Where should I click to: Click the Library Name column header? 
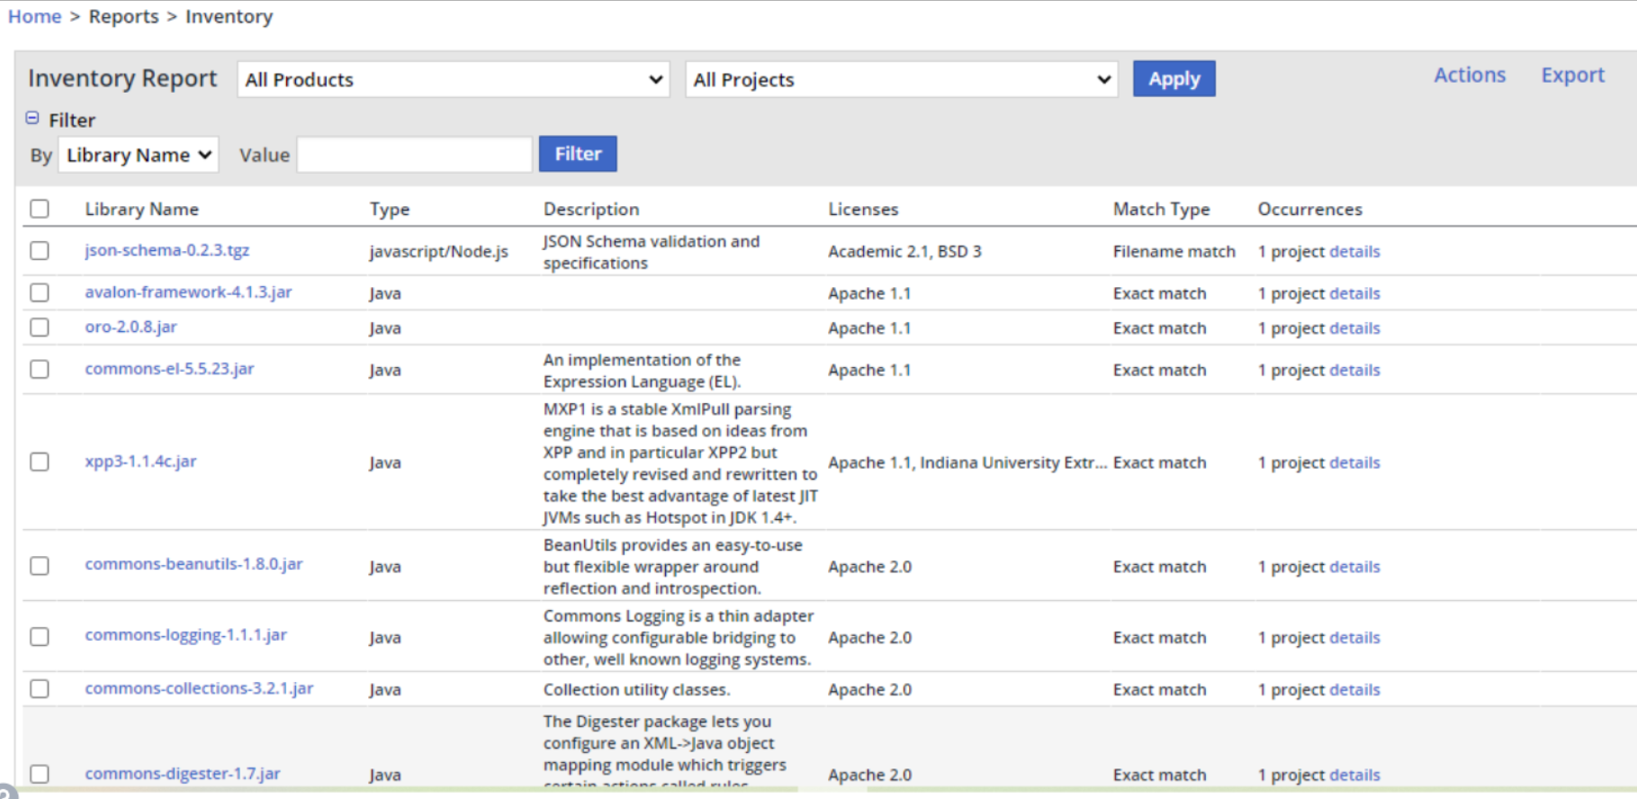[x=141, y=210]
